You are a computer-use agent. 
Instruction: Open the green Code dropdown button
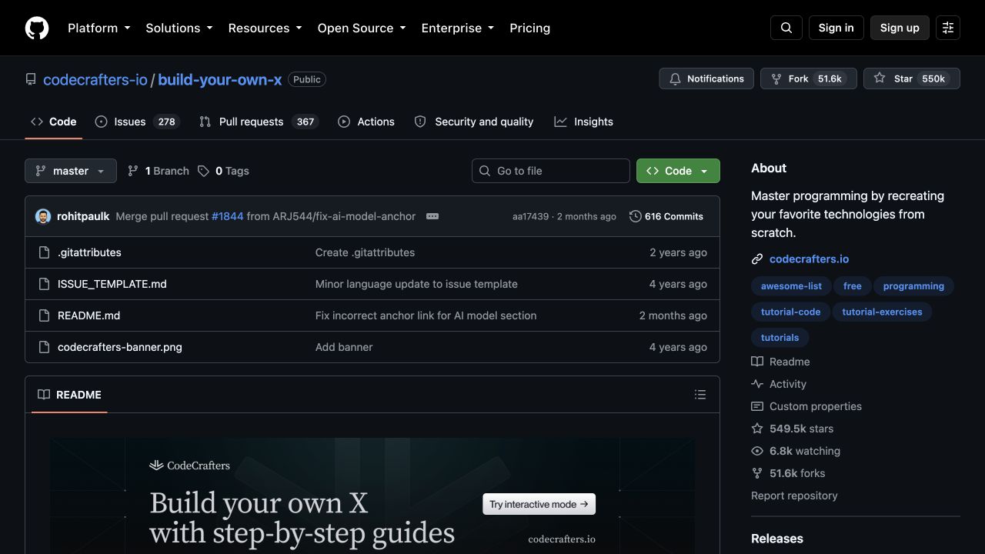click(x=678, y=171)
